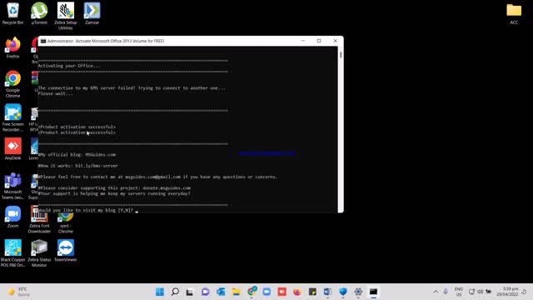Open Zoom from the taskbar
Image resolution: width=533 pixels, height=300 pixels.
point(266,292)
